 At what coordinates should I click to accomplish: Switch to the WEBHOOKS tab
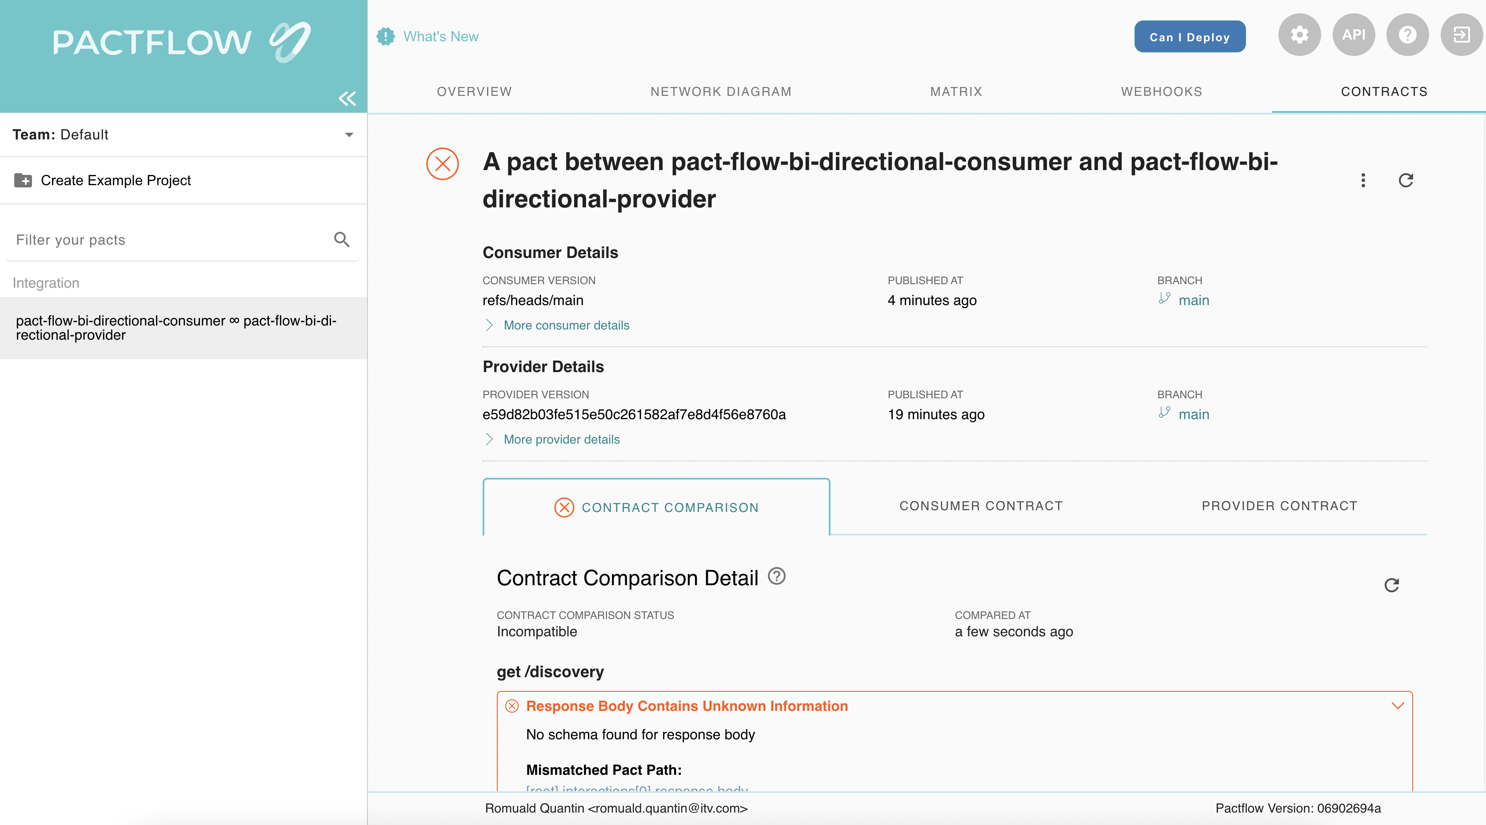[1161, 91]
